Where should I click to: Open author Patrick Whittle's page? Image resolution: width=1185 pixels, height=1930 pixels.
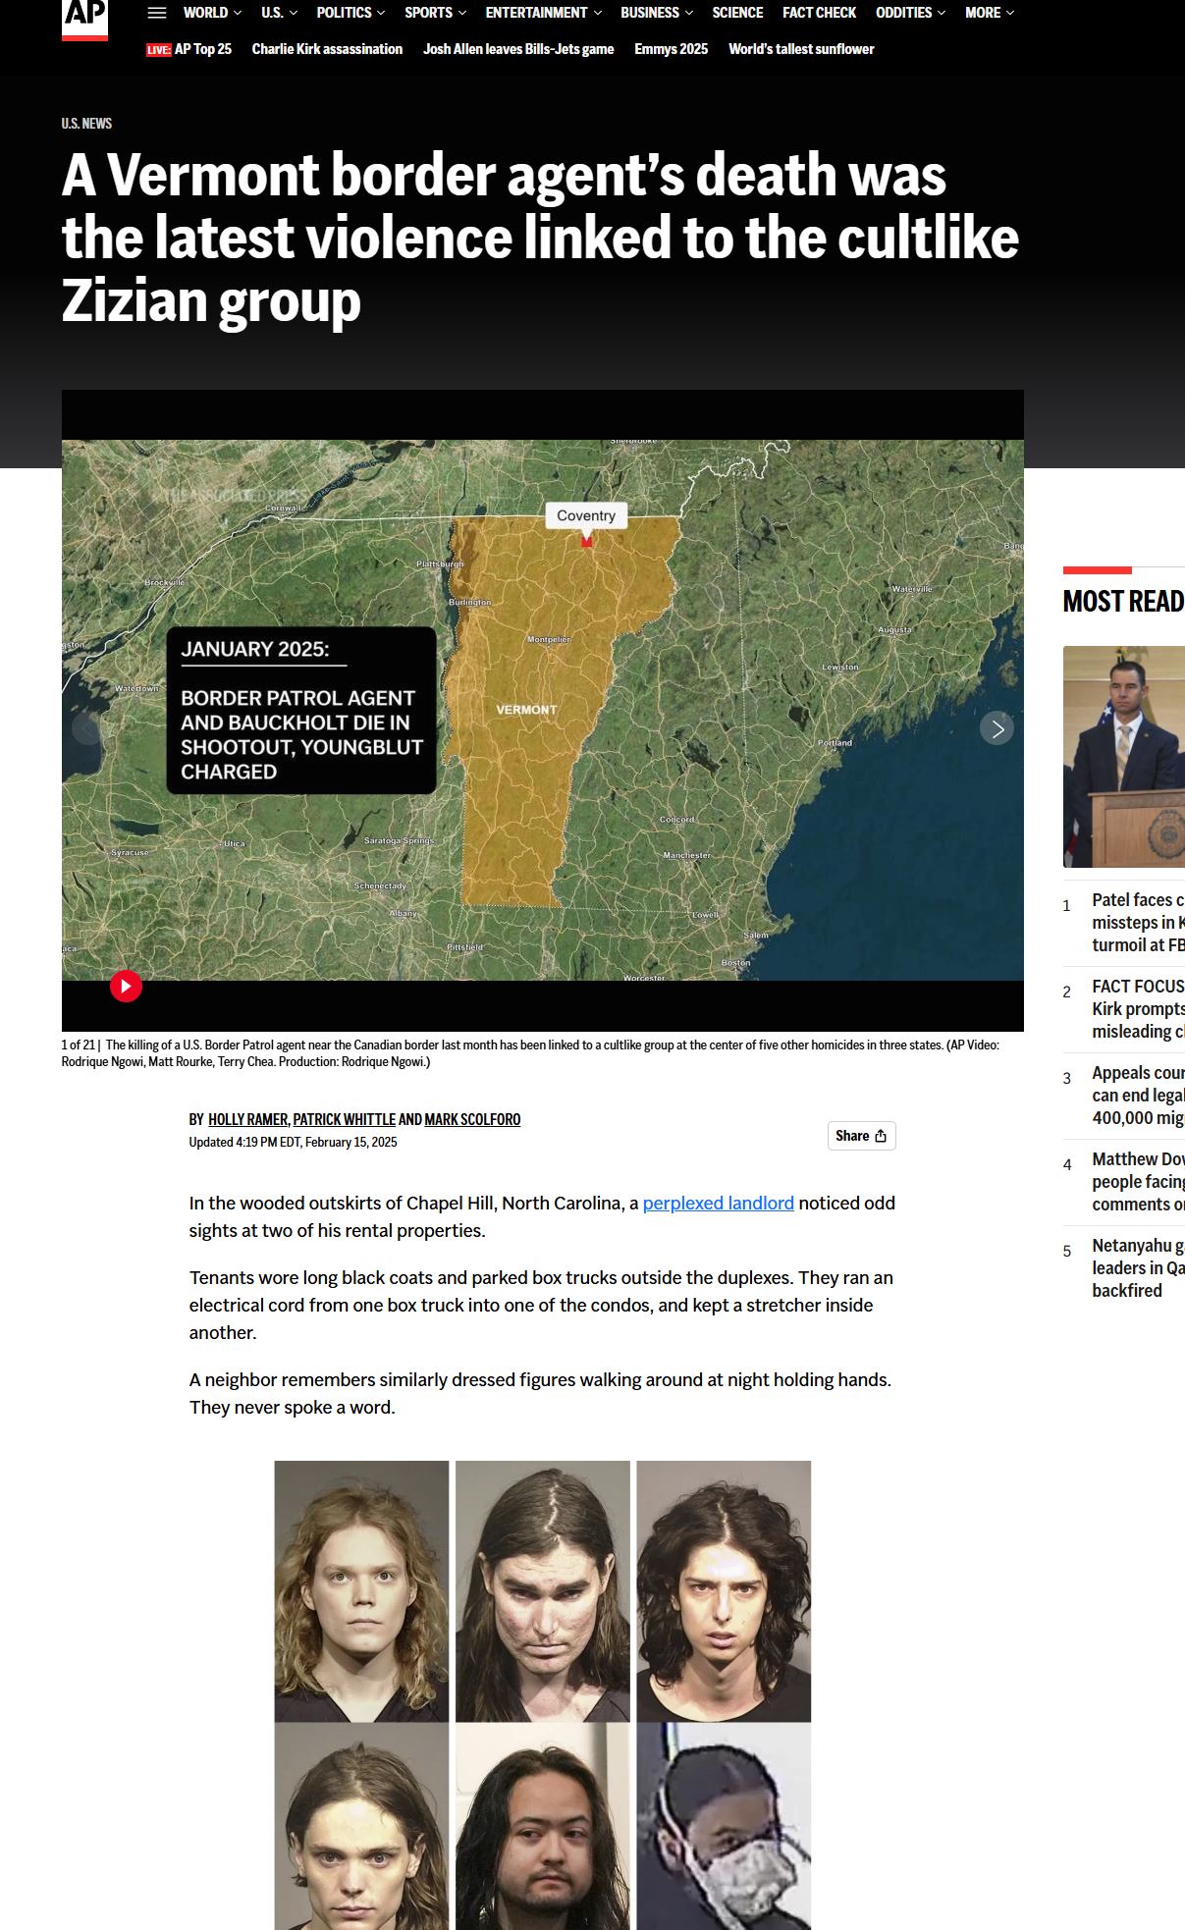(344, 1119)
